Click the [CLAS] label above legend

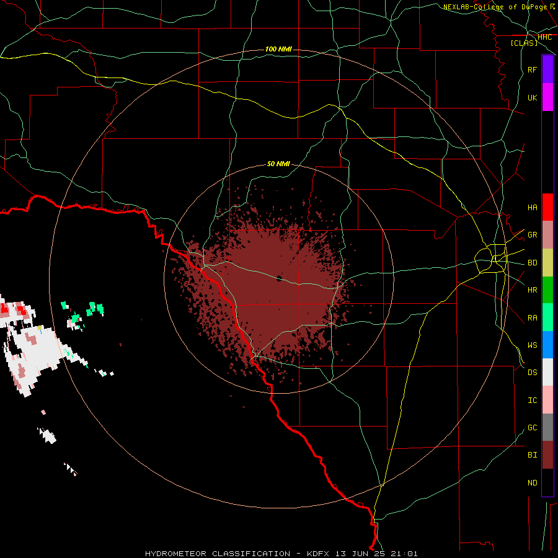point(524,43)
